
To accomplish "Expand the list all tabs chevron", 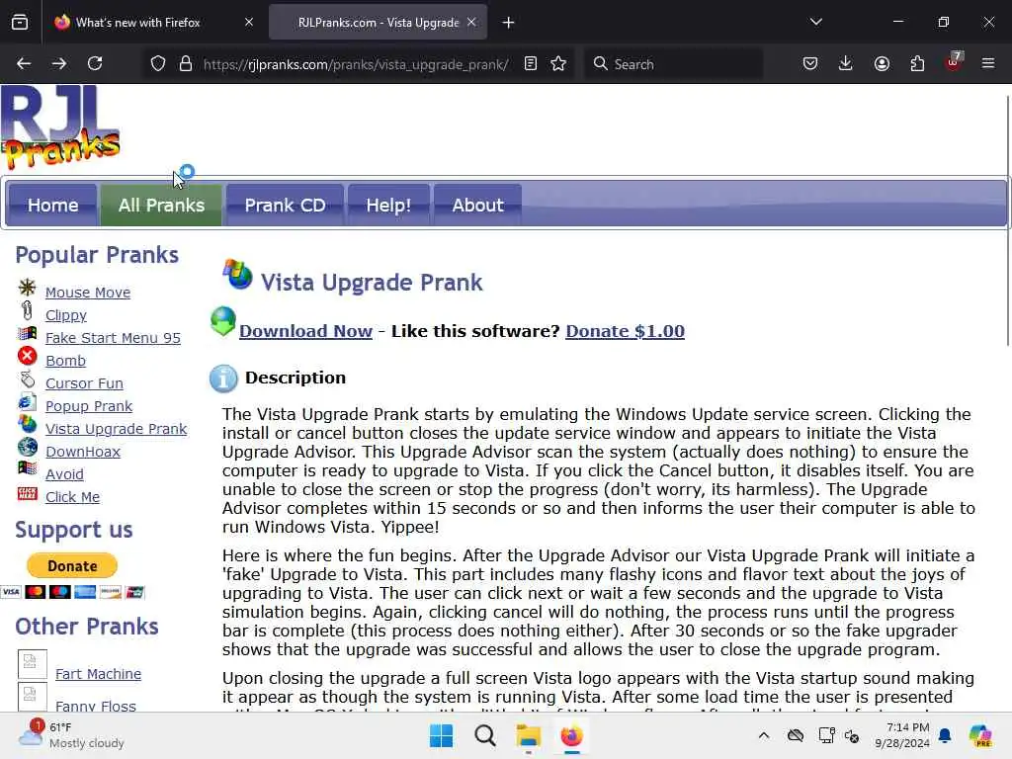I will coord(815,22).
